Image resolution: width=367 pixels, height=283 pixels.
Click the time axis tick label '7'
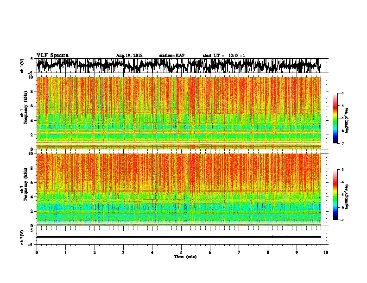tap(239, 252)
